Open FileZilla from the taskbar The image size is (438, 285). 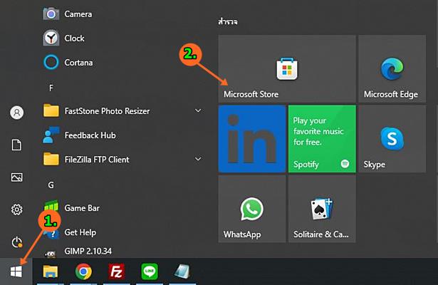(x=116, y=271)
